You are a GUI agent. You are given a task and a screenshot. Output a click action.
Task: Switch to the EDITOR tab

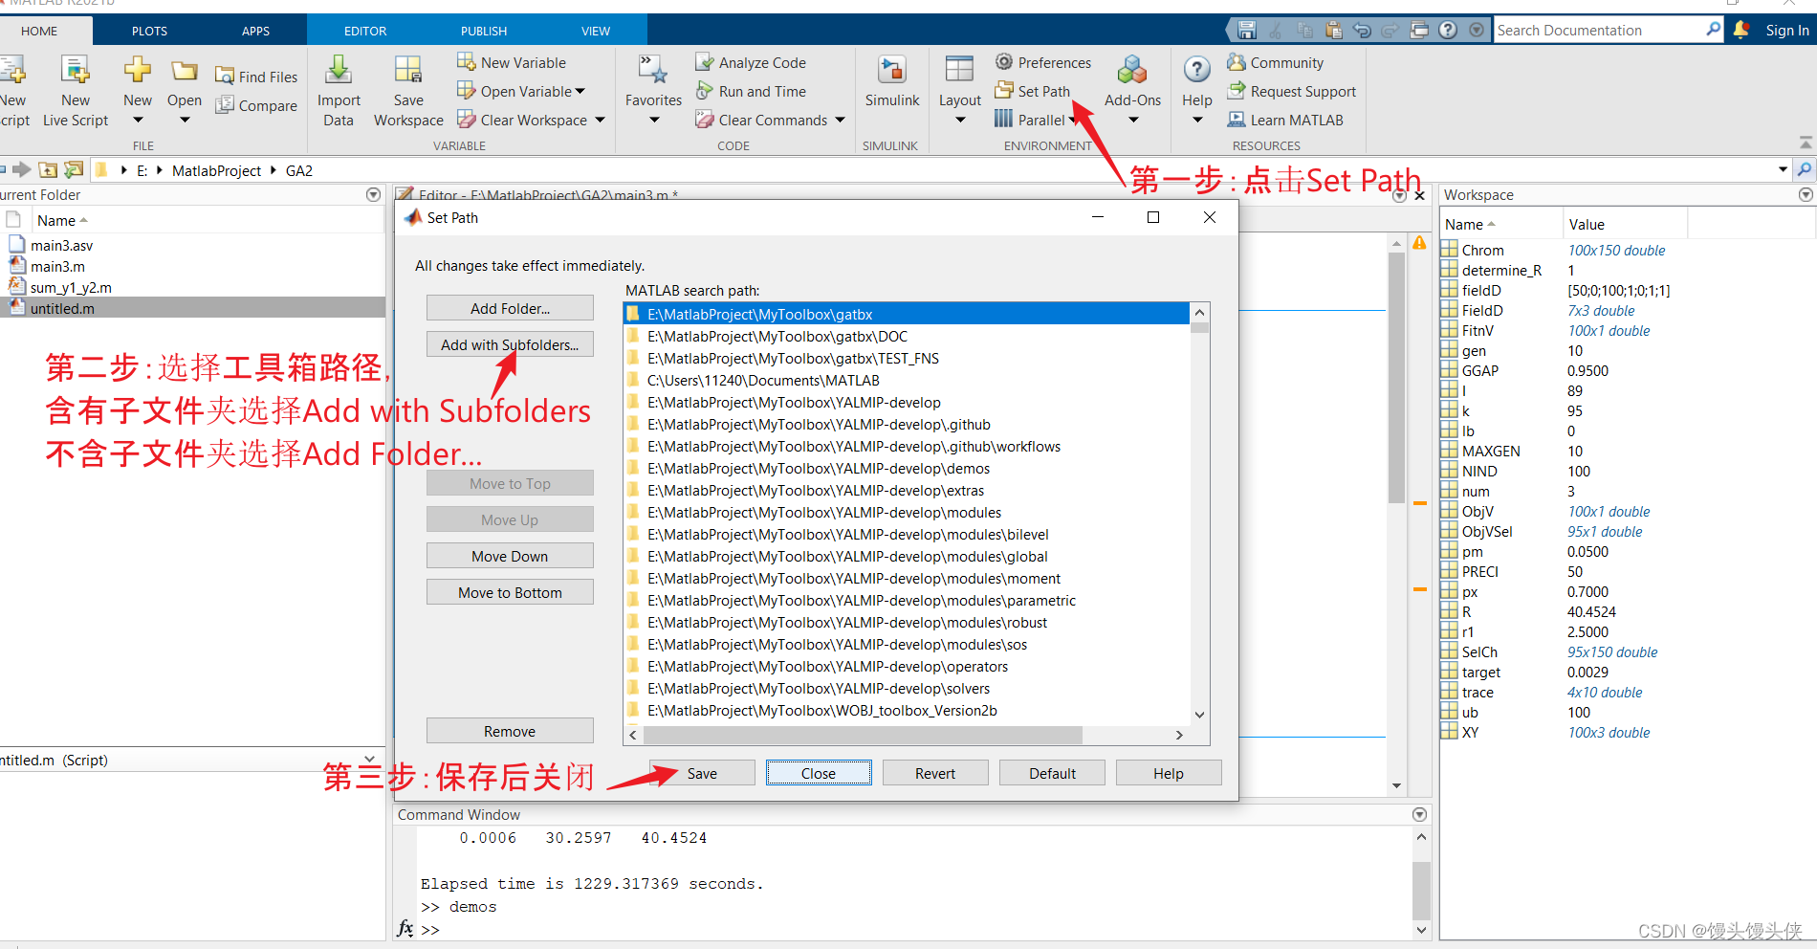[365, 31]
